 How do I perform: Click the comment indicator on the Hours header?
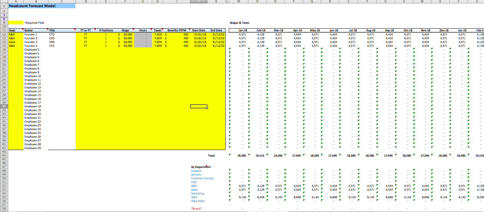tap(151, 30)
